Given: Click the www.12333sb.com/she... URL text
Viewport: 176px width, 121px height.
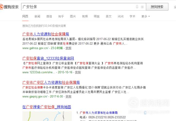Looking at the screenshot, I should point(39,72).
